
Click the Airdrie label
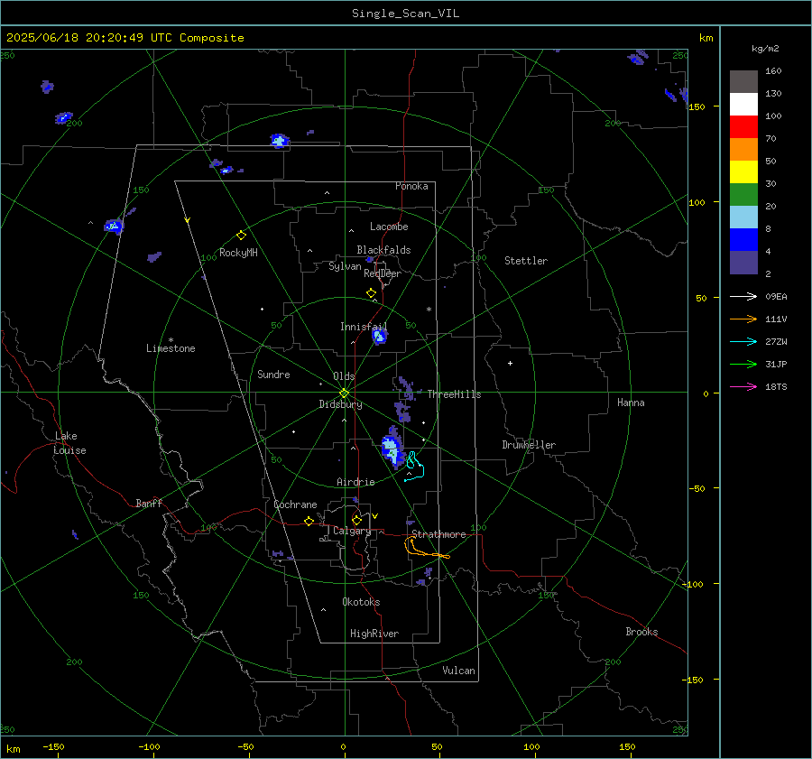pos(355,482)
